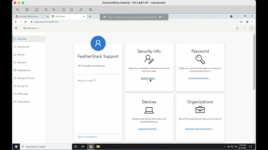Viewport: 268px width, 150px height.
Task: Click the CHANGE PASSWORD link
Action: (200, 78)
